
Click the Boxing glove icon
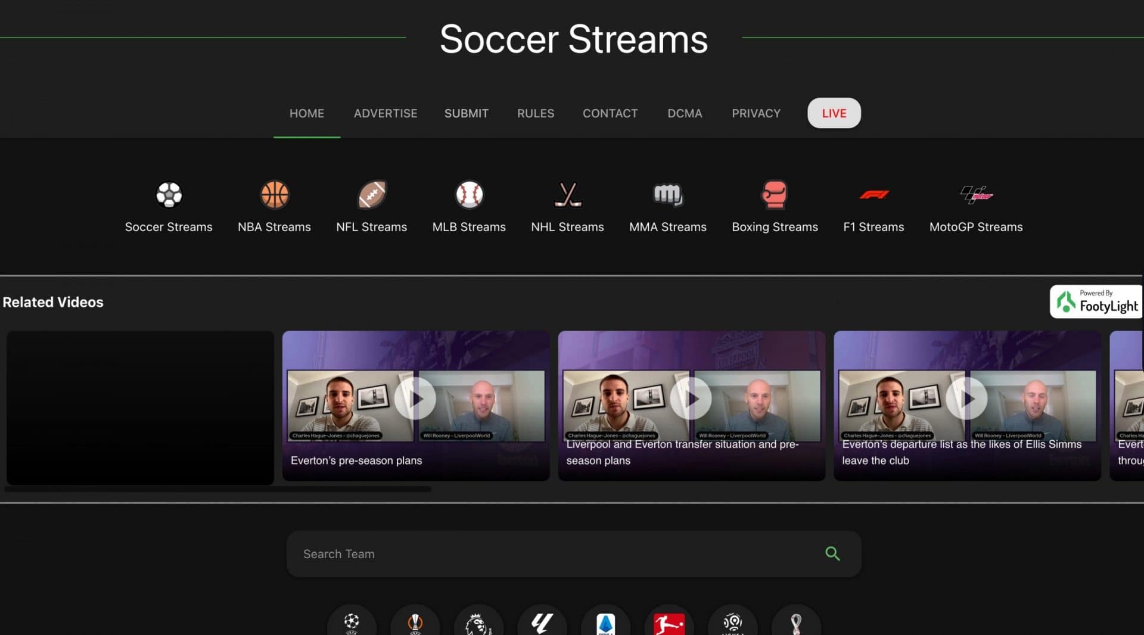coord(775,194)
